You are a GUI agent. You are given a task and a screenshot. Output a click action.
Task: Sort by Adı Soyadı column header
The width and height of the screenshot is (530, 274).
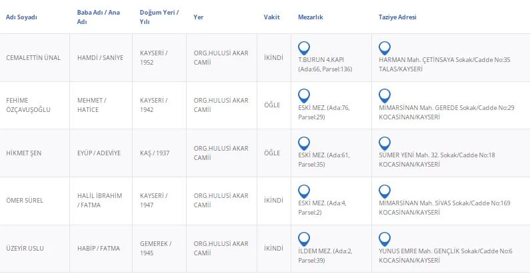click(21, 17)
